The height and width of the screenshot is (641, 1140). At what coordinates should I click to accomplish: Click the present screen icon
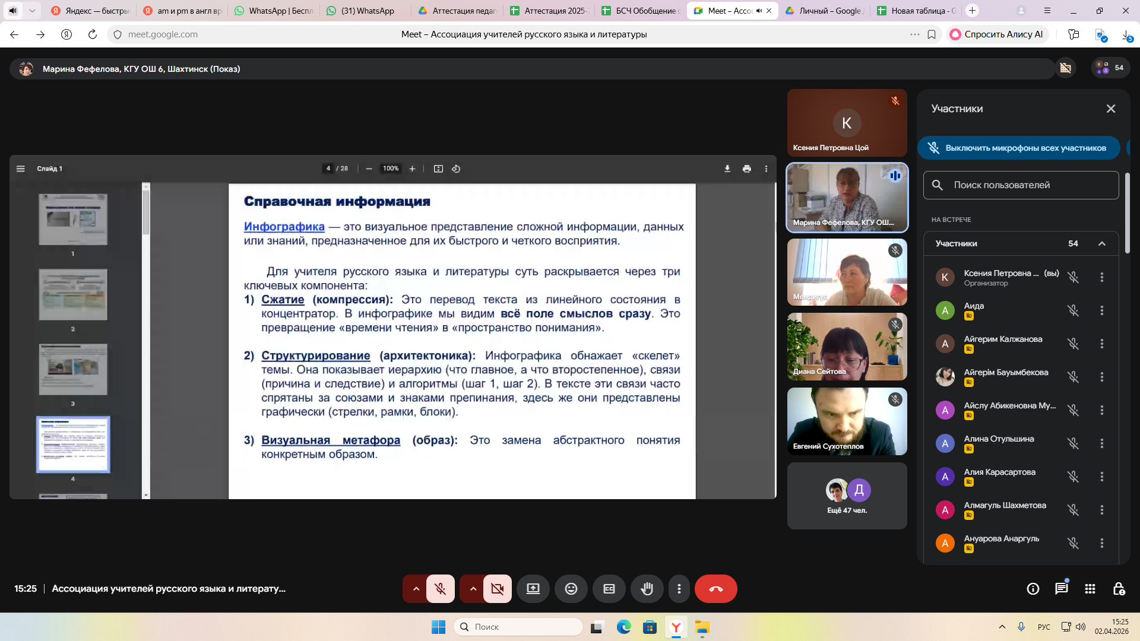(533, 589)
